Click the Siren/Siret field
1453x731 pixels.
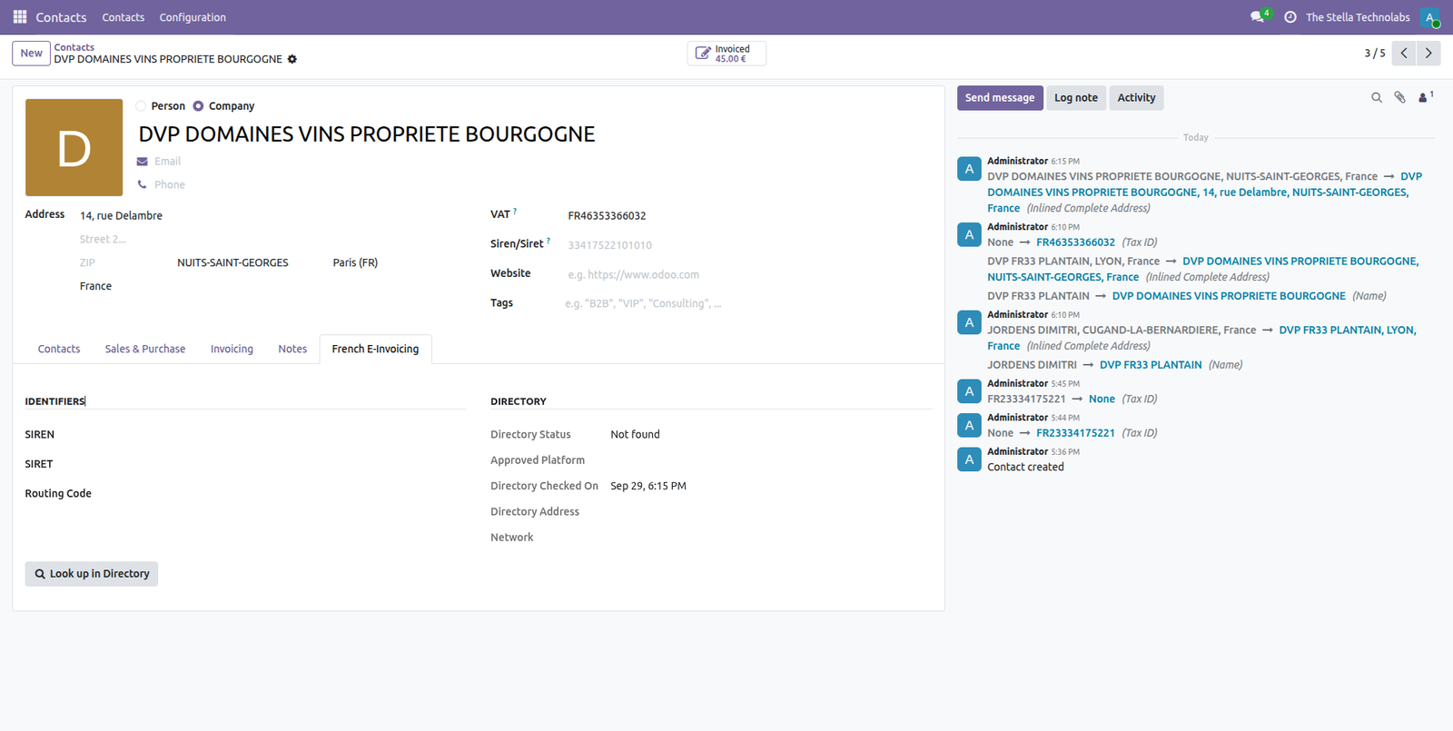tap(748, 245)
